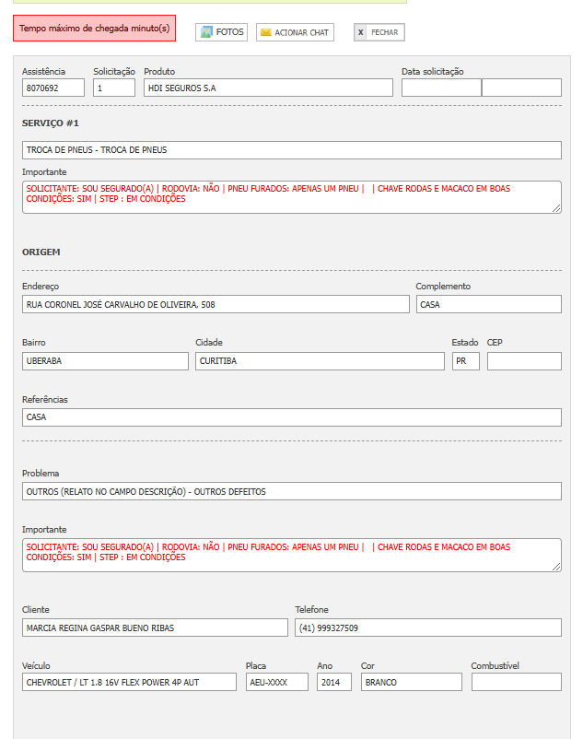Click the Bairro field showing UBERABA
The width and height of the screenshot is (583, 739).
click(105, 361)
